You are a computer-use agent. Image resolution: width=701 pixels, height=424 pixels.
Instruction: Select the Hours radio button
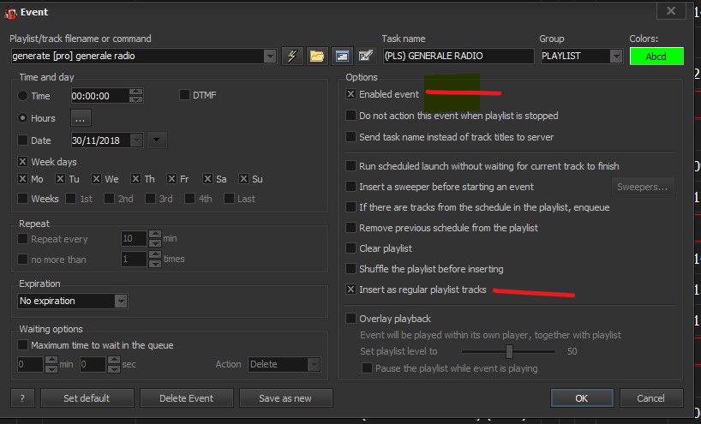22,118
